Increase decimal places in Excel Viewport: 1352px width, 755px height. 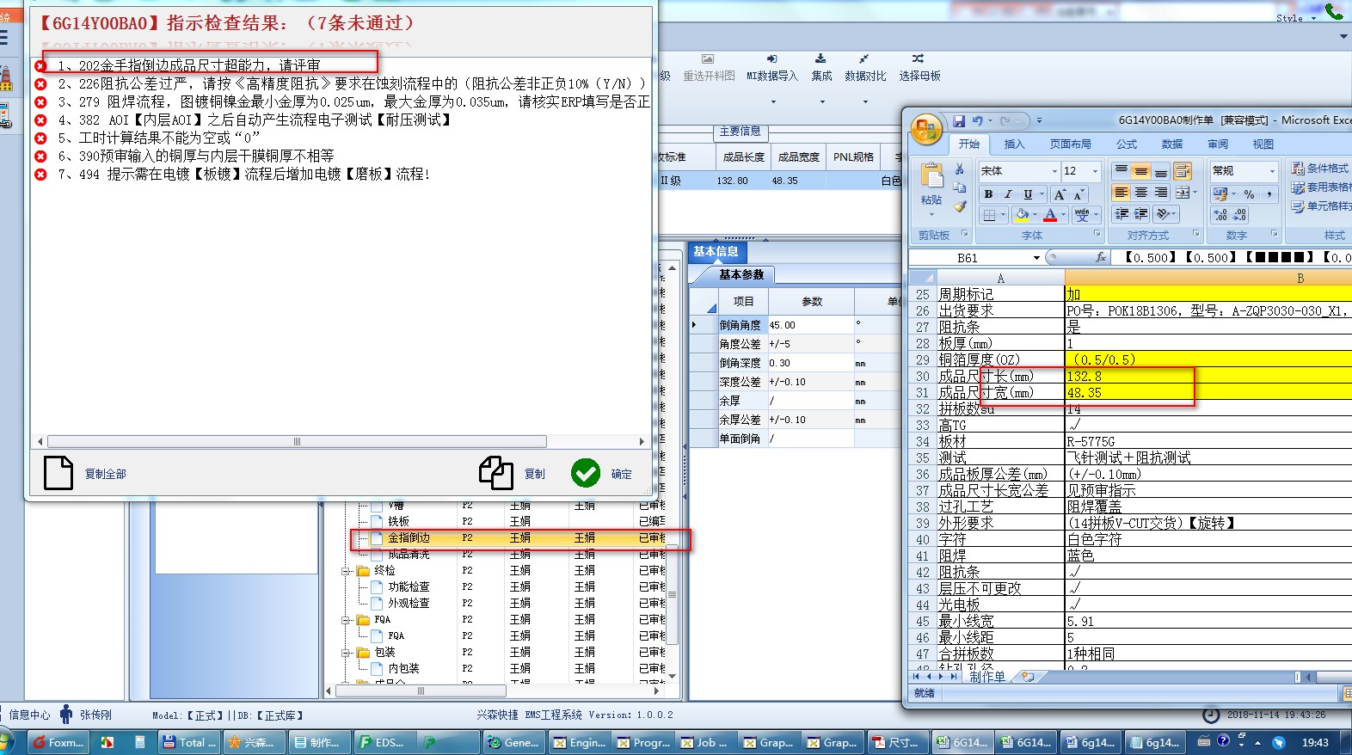(1220, 215)
